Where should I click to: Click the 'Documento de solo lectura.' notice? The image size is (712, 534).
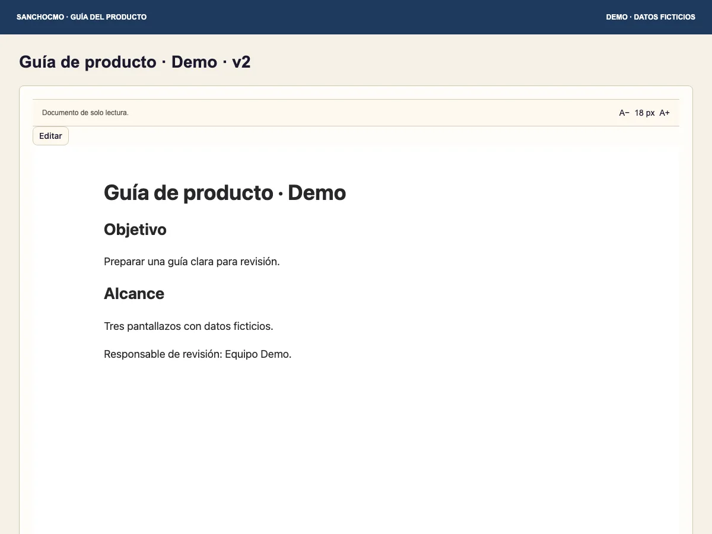pyautogui.click(x=85, y=113)
